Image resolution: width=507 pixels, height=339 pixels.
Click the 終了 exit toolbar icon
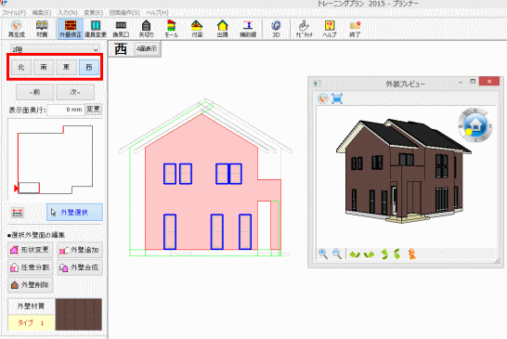[x=355, y=29]
